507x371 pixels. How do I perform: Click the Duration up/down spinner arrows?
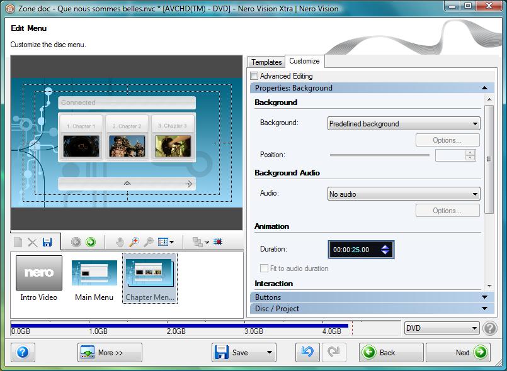coord(385,249)
